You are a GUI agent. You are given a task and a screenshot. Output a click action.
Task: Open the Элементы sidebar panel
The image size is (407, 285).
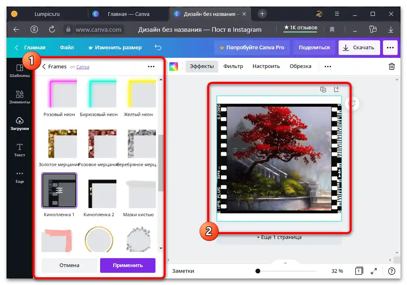(x=20, y=97)
